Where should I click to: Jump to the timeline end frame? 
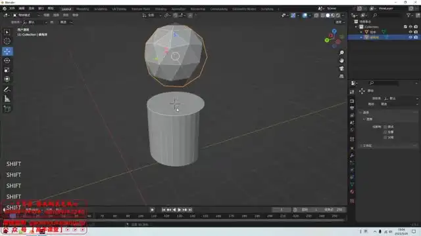coord(190,210)
